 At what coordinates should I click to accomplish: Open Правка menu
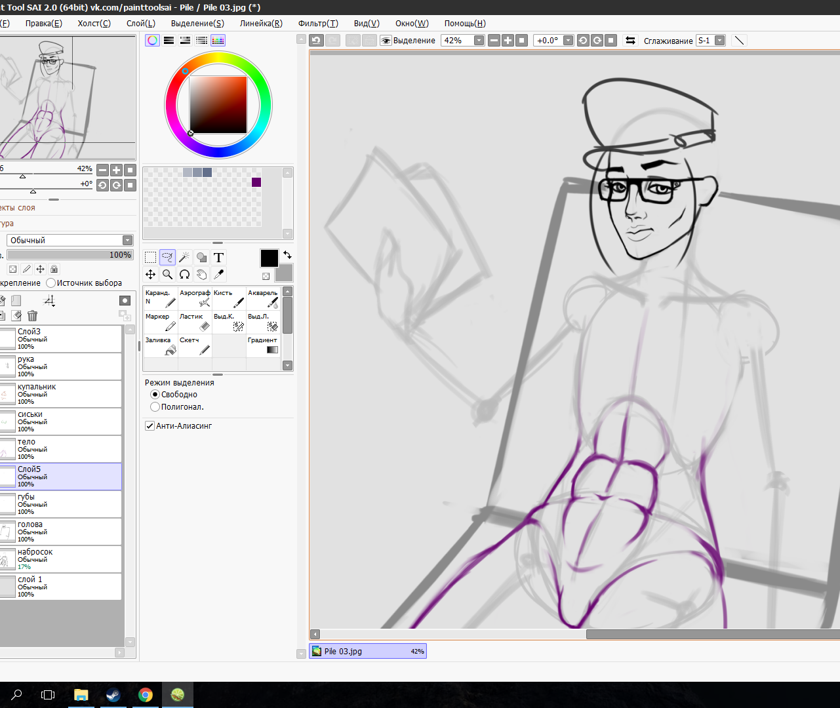point(44,23)
